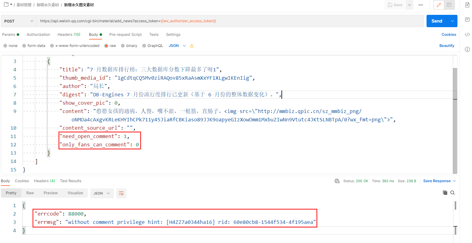Screen dimensions: 472x243
Task: Open the Save Response dropdown
Action: click(x=440, y=181)
